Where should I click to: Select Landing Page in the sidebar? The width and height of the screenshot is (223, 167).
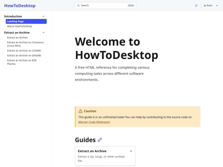[x=26, y=21]
